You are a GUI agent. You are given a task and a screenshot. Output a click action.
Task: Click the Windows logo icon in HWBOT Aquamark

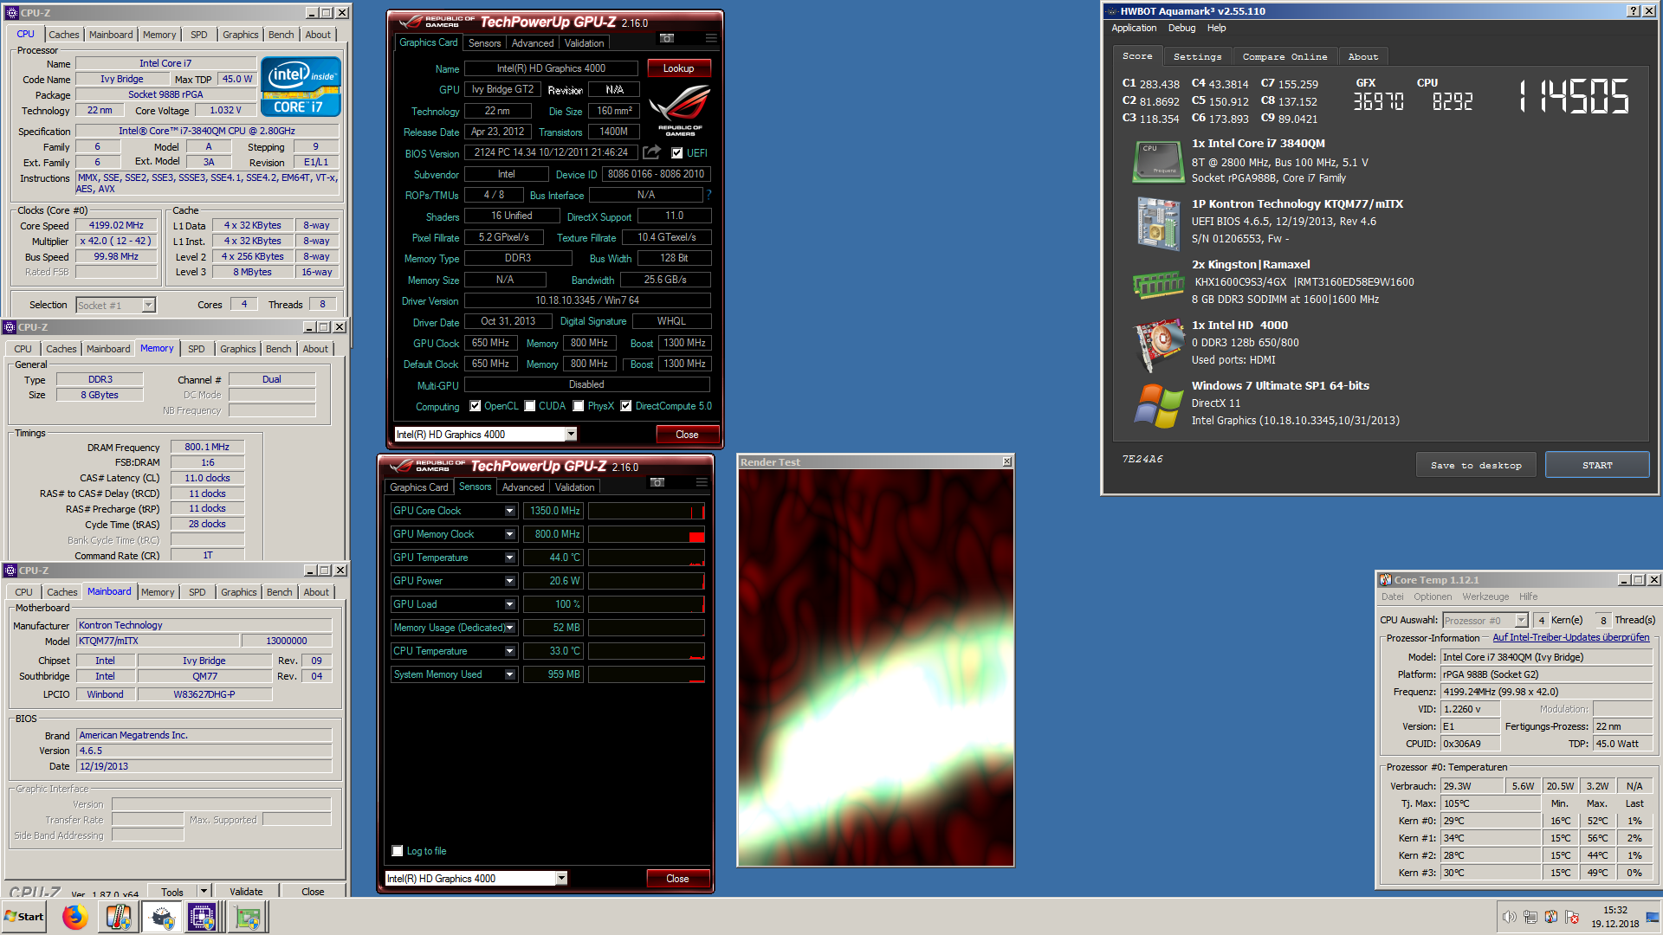tap(1158, 405)
